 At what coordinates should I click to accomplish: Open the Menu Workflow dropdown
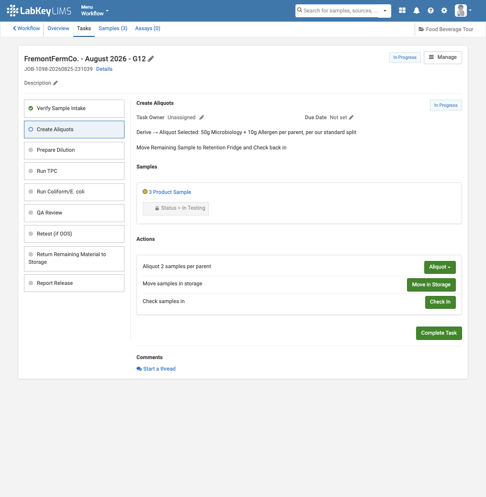94,11
